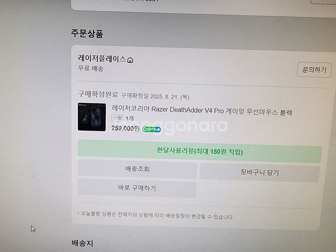Click the 문의하기 inquiry button

[x=314, y=70]
